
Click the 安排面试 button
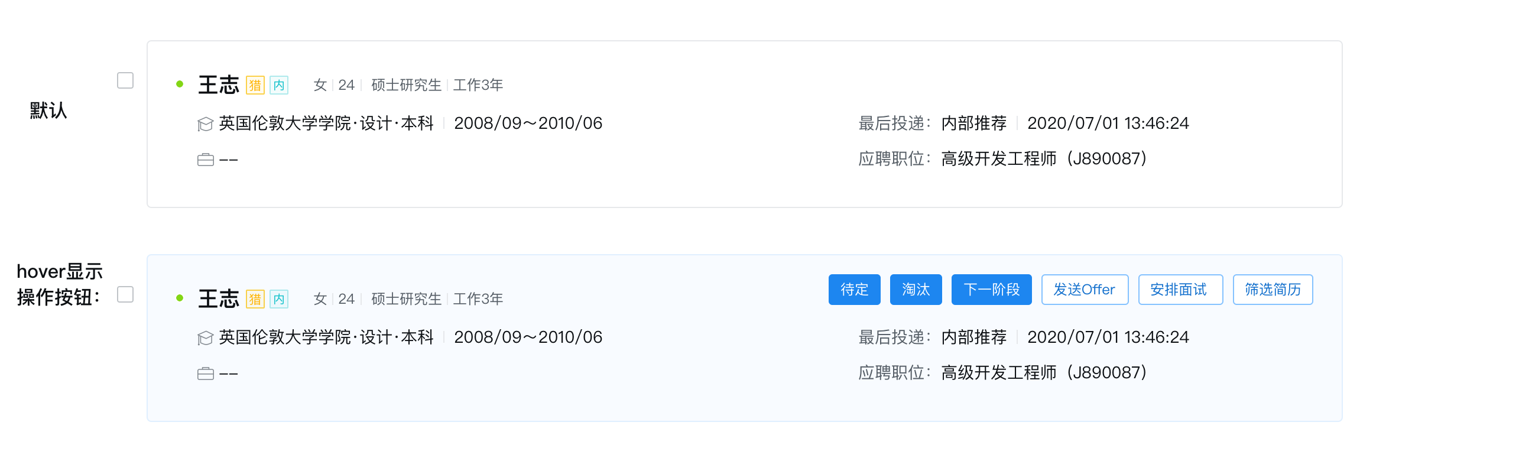coord(1180,290)
